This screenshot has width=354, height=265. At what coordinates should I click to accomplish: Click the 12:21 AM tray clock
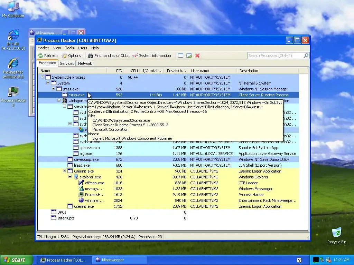coord(341,260)
